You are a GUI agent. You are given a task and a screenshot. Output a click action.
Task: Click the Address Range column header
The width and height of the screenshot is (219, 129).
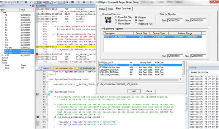(185, 33)
